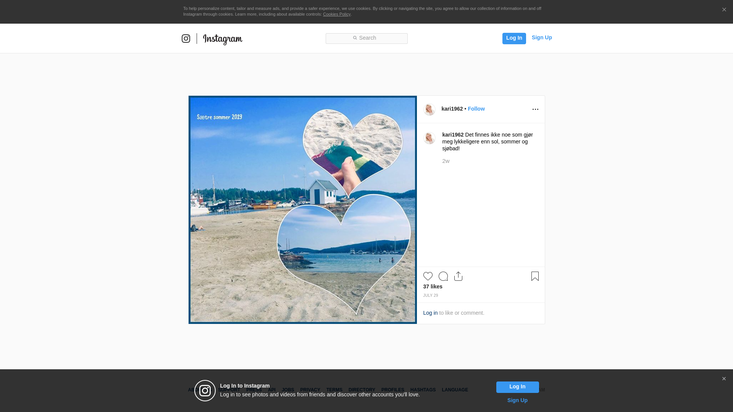
Task: Open the beach heart collage photo
Action: (303, 210)
